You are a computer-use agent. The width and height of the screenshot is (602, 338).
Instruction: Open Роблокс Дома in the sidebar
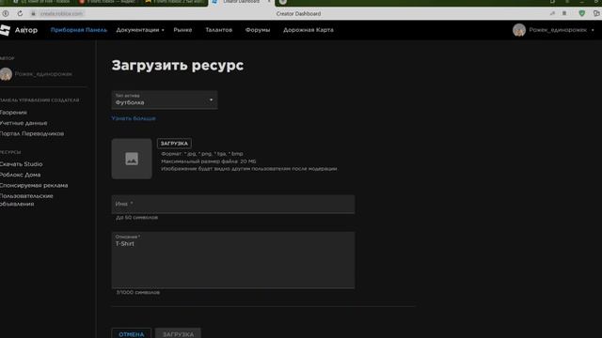21,175
